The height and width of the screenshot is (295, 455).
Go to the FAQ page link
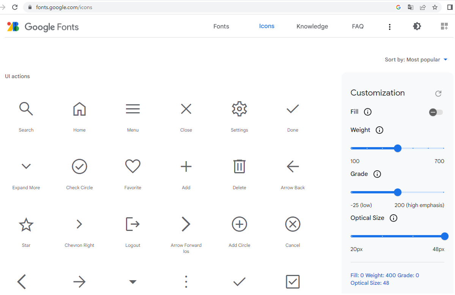click(357, 27)
